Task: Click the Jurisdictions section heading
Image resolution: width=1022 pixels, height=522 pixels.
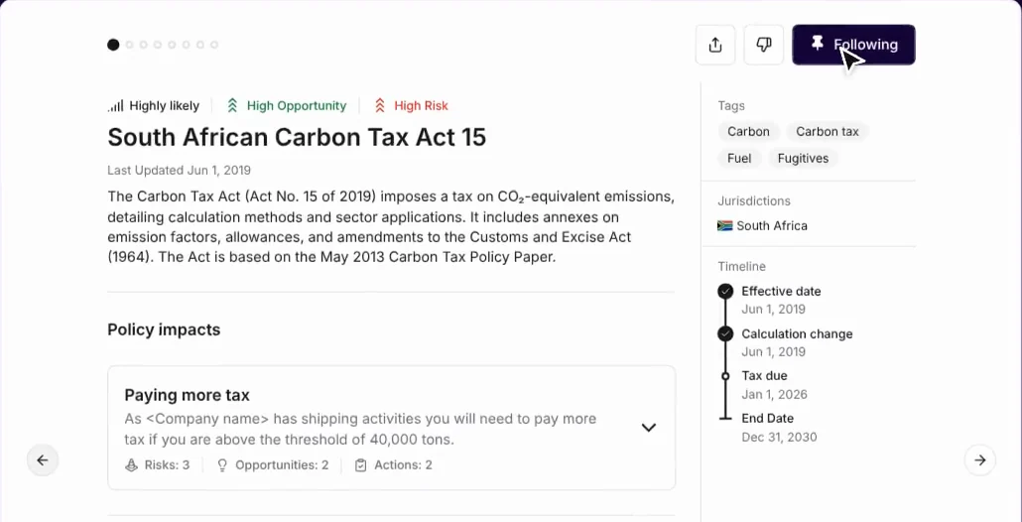Action: pos(754,200)
